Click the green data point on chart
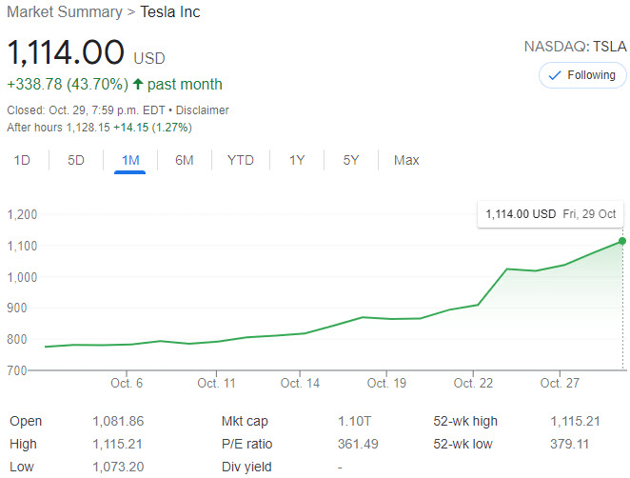Screen dimensions: 630x478 point(622,241)
